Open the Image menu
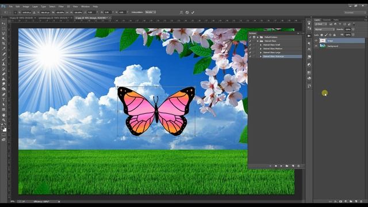The height and width of the screenshot is (207, 368). pyautogui.click(x=26, y=6)
